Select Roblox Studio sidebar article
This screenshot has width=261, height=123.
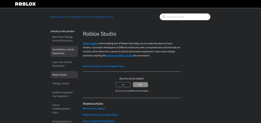[64, 75]
